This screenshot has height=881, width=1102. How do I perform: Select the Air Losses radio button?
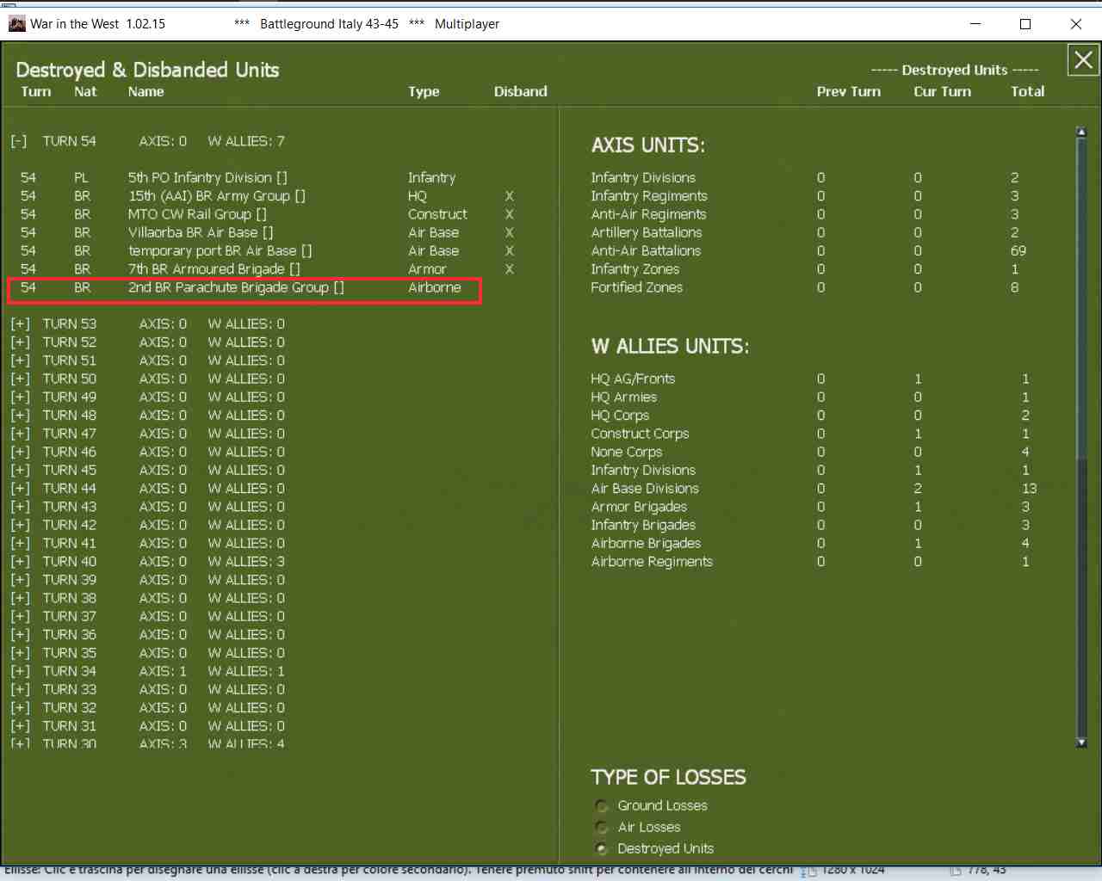point(602,828)
